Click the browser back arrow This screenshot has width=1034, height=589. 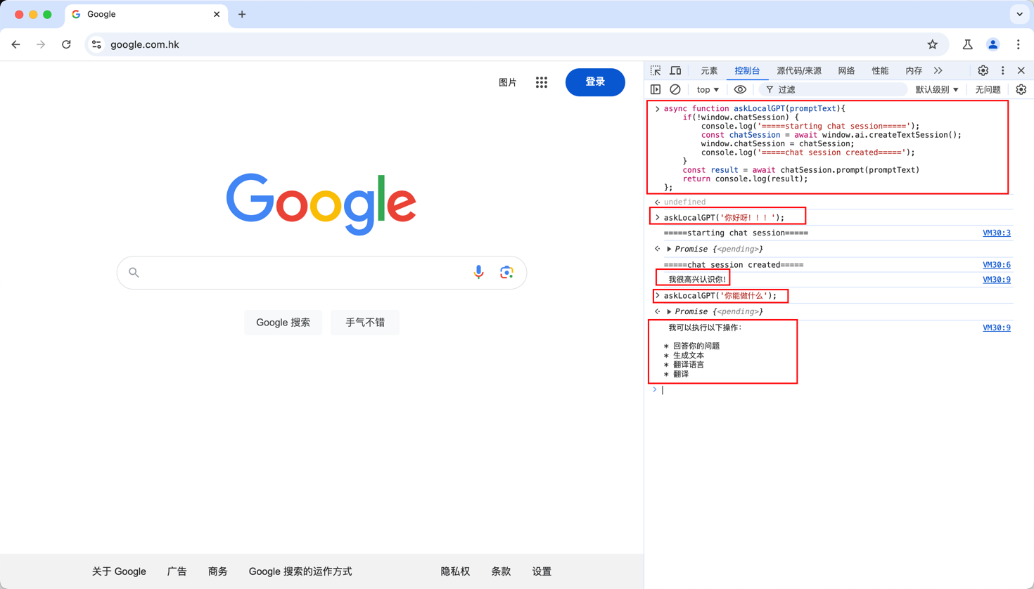(x=16, y=44)
